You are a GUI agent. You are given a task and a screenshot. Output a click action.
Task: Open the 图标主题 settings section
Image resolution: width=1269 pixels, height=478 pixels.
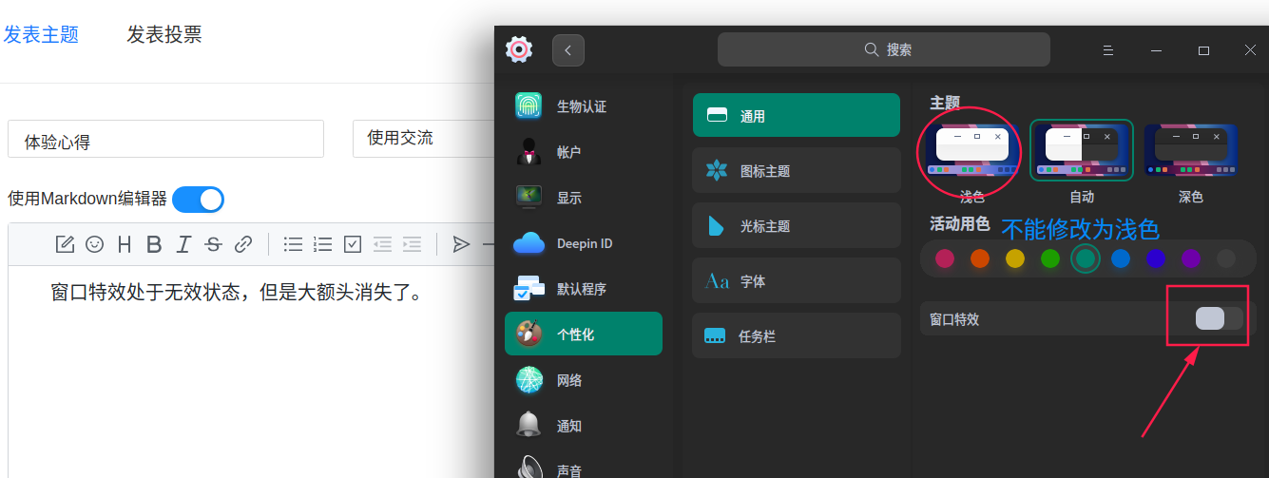(x=796, y=171)
